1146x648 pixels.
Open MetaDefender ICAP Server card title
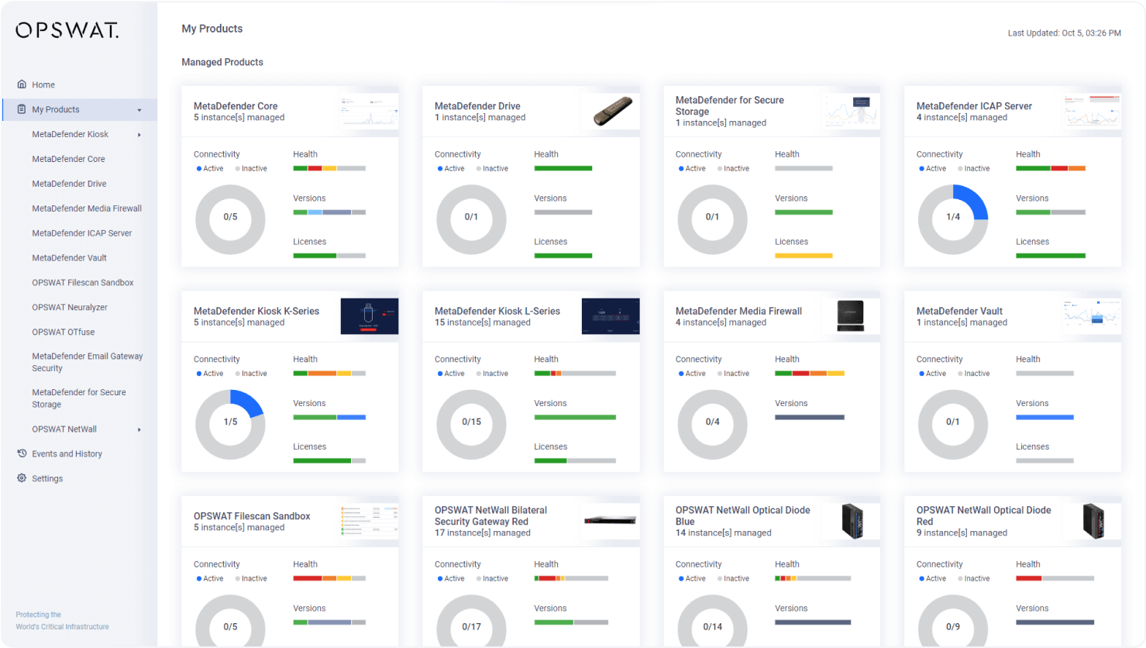click(974, 106)
